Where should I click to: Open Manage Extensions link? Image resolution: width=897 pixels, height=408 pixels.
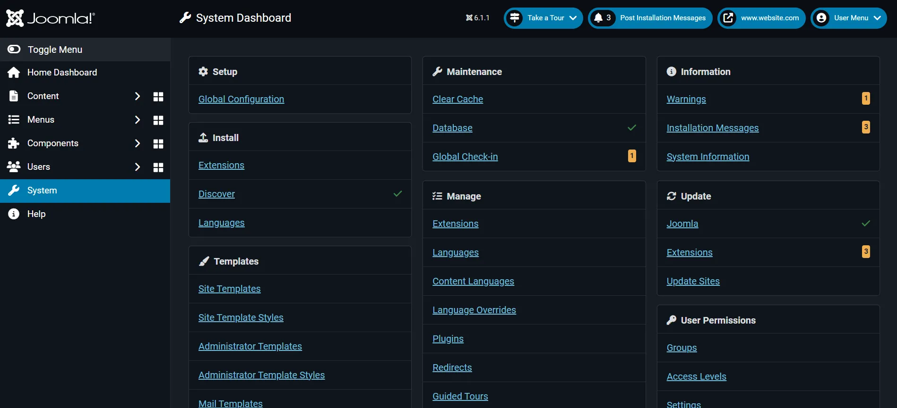[x=455, y=224]
